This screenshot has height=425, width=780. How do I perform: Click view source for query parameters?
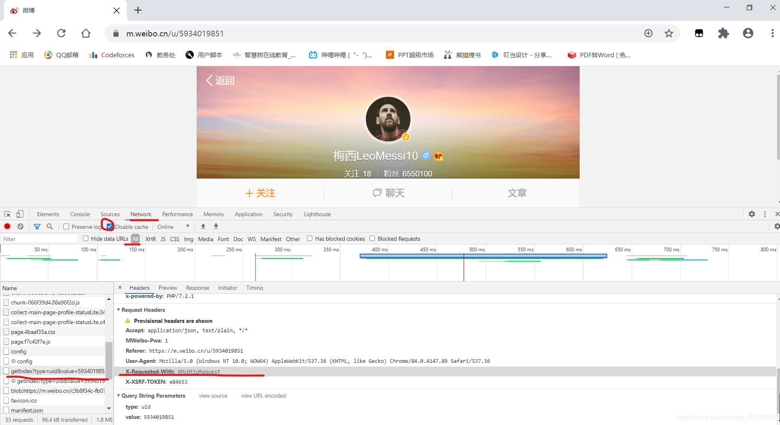213,396
